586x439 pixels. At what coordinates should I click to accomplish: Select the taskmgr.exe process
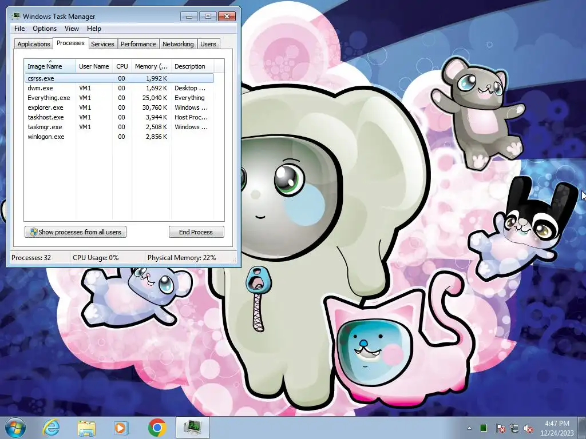click(x=119, y=127)
